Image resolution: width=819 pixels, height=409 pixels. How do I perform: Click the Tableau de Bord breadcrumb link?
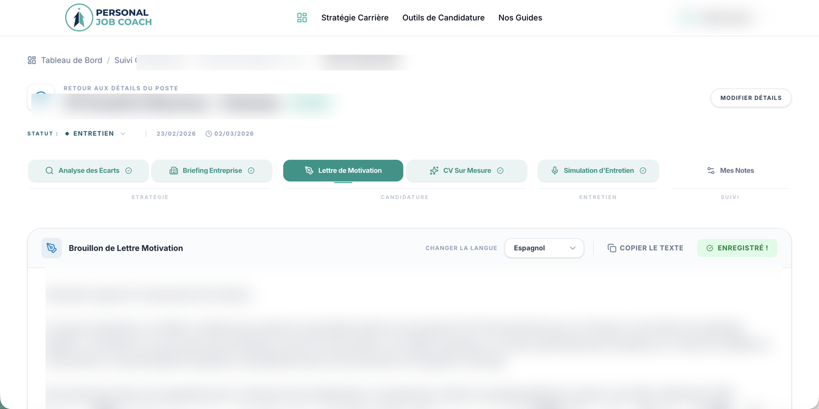71,60
